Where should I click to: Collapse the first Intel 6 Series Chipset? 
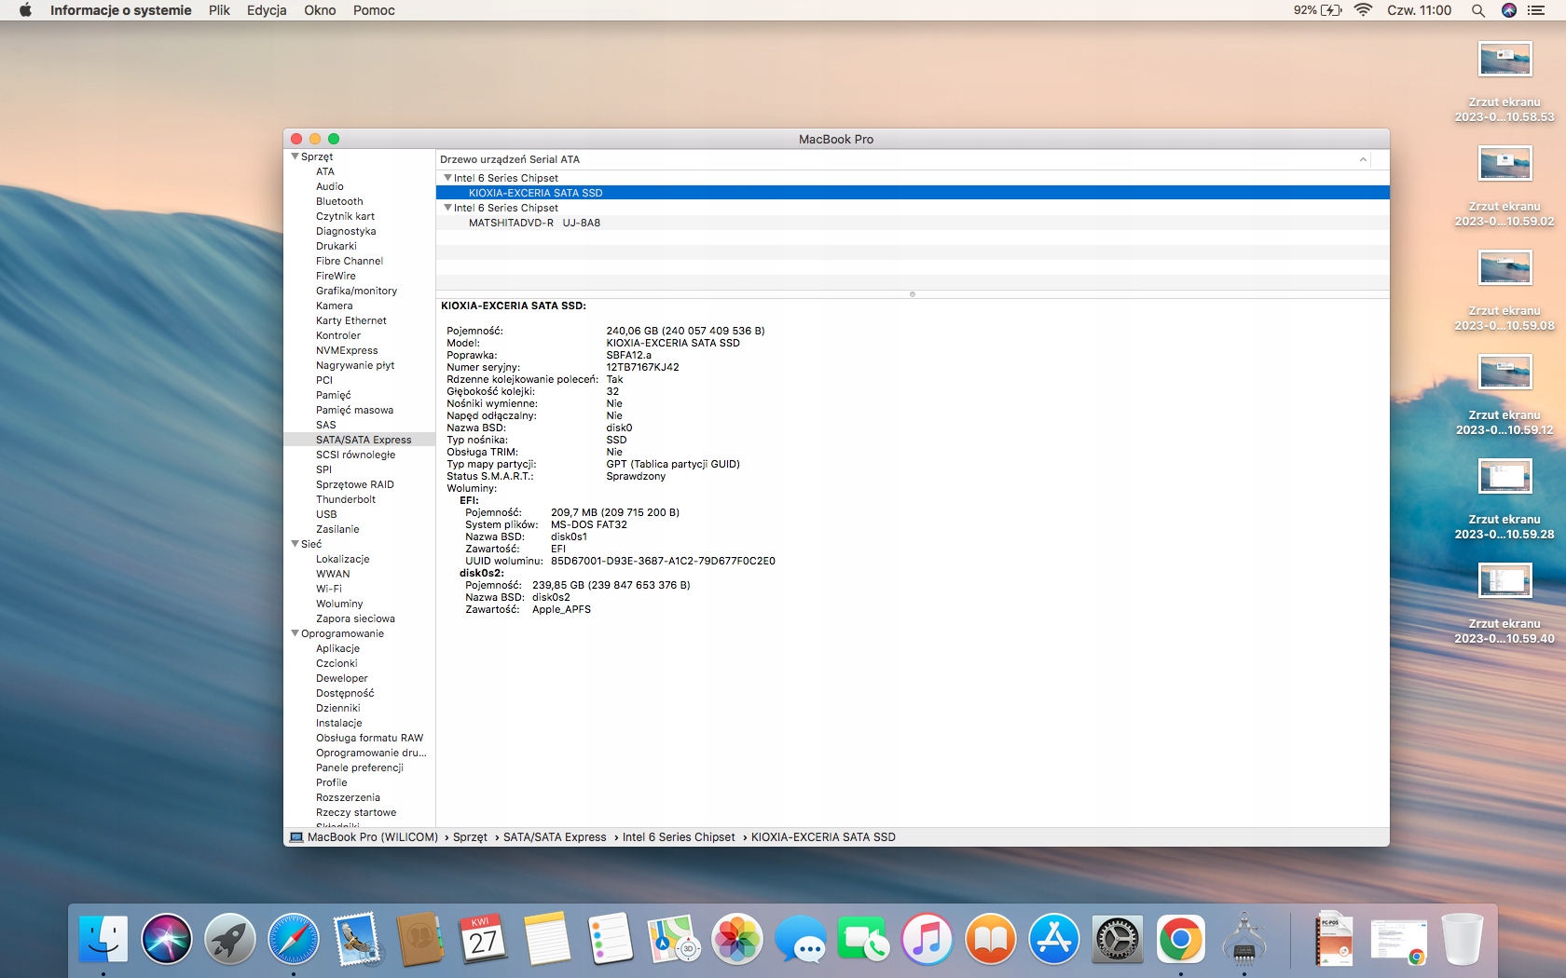pyautogui.click(x=447, y=178)
